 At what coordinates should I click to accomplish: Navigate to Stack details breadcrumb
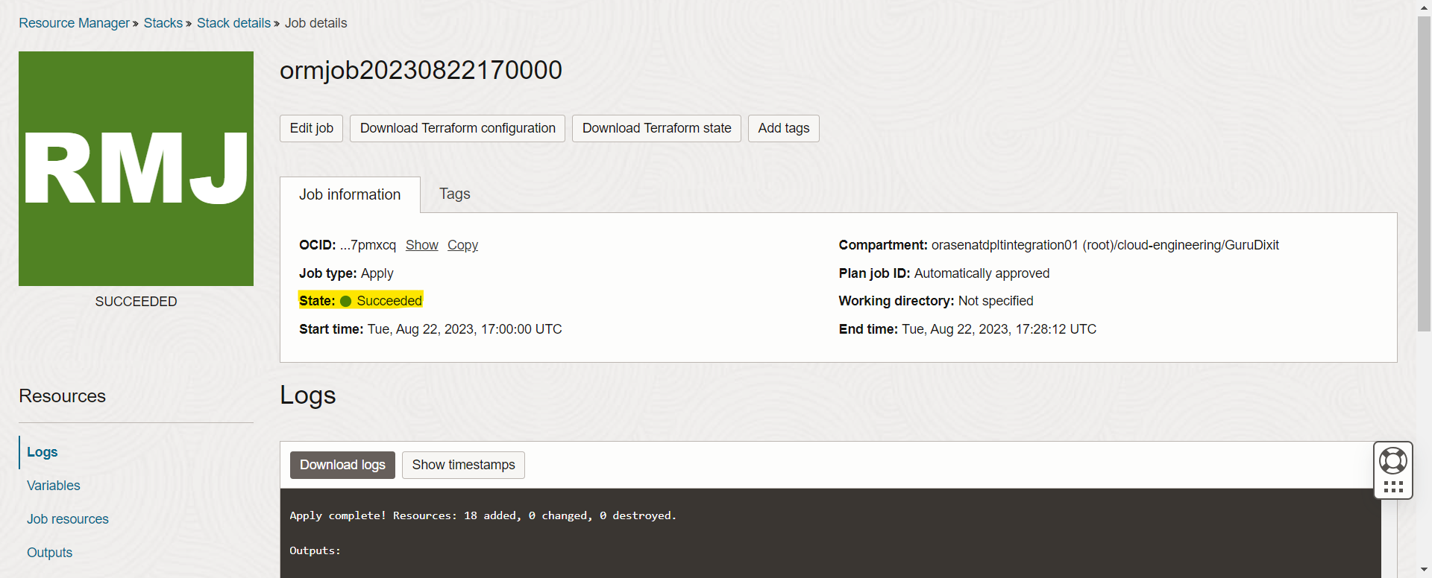pos(233,23)
